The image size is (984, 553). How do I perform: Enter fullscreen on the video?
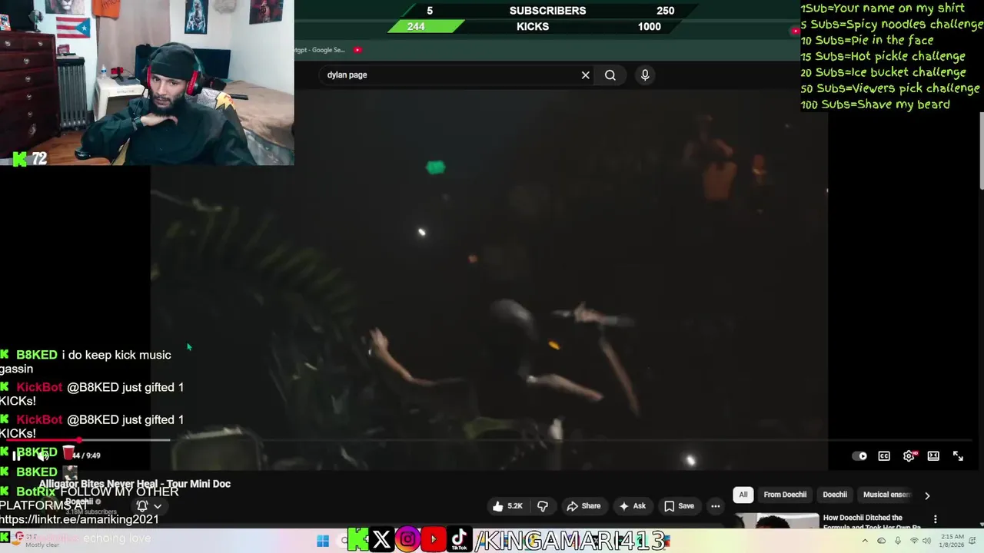click(x=958, y=456)
